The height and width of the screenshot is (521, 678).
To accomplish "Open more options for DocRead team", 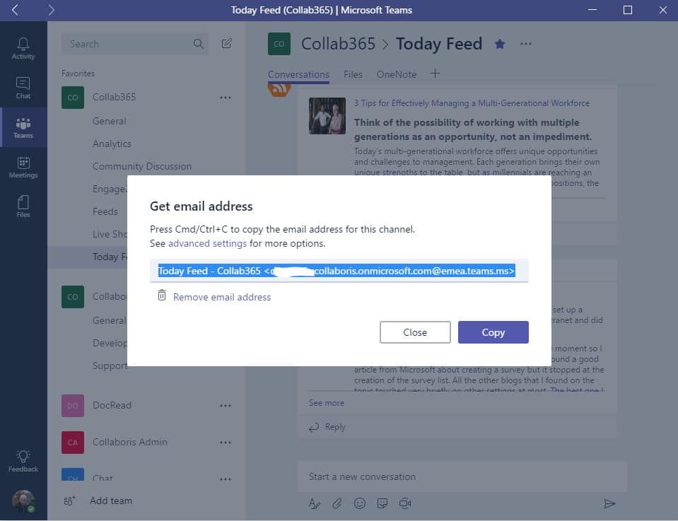I will point(226,405).
